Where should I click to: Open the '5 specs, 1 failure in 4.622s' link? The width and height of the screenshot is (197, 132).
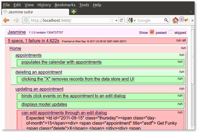point(33,41)
